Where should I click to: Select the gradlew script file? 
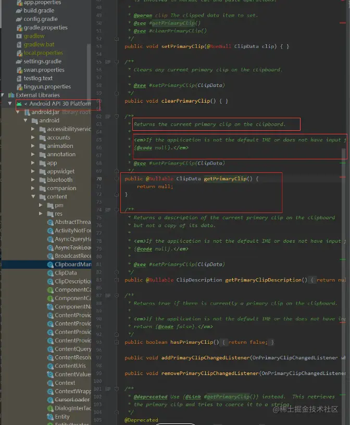coord(34,36)
